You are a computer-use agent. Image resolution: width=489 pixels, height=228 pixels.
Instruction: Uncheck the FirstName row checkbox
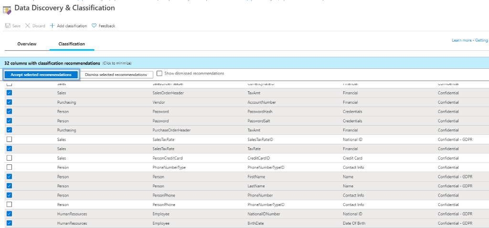[10, 176]
